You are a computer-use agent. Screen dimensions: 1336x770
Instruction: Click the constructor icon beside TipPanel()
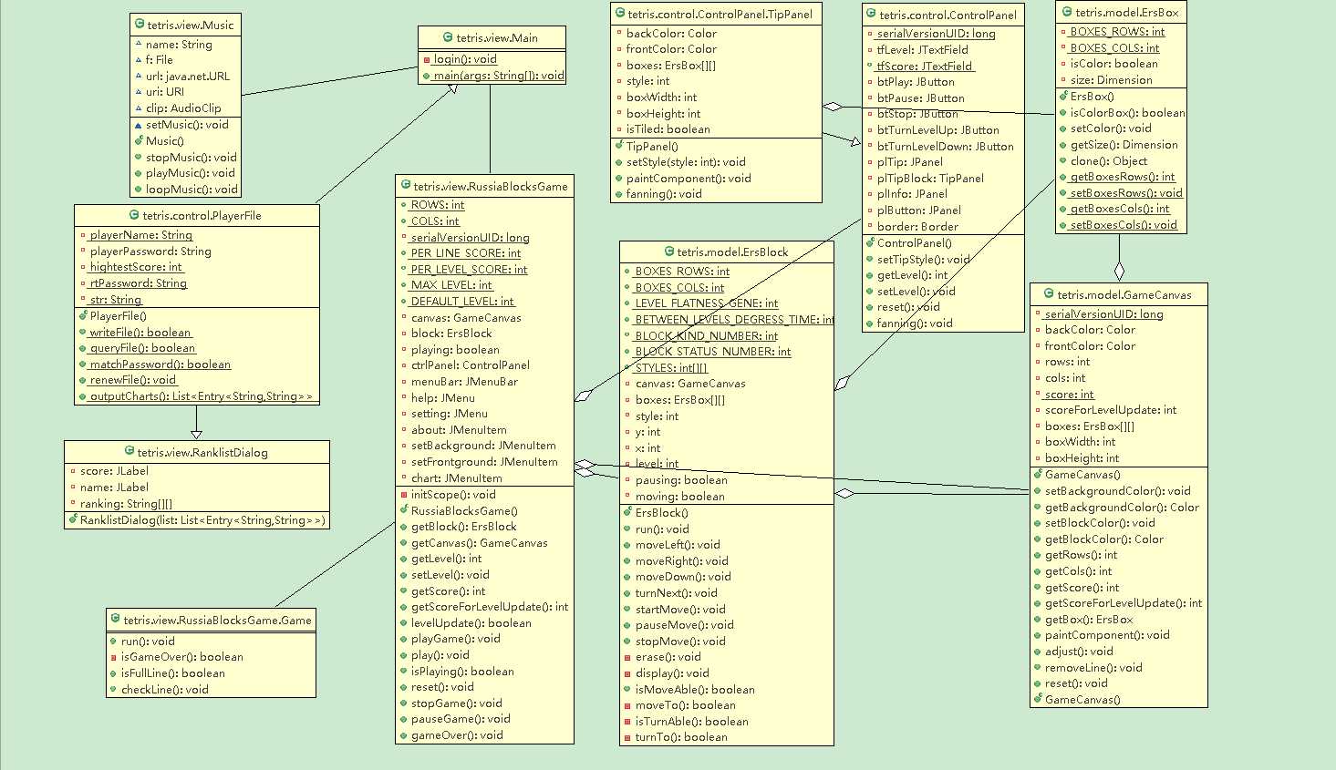[x=619, y=145]
